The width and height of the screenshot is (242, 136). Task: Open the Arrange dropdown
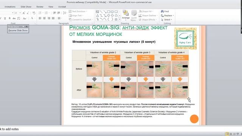126,15
